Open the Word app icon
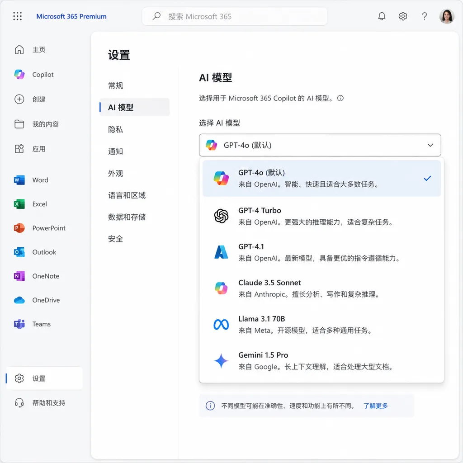This screenshot has width=463, height=463. 19,180
